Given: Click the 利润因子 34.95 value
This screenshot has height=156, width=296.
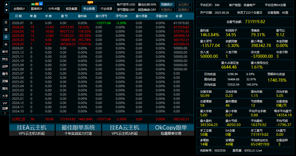Looking at the screenshot, I should pos(231,35).
